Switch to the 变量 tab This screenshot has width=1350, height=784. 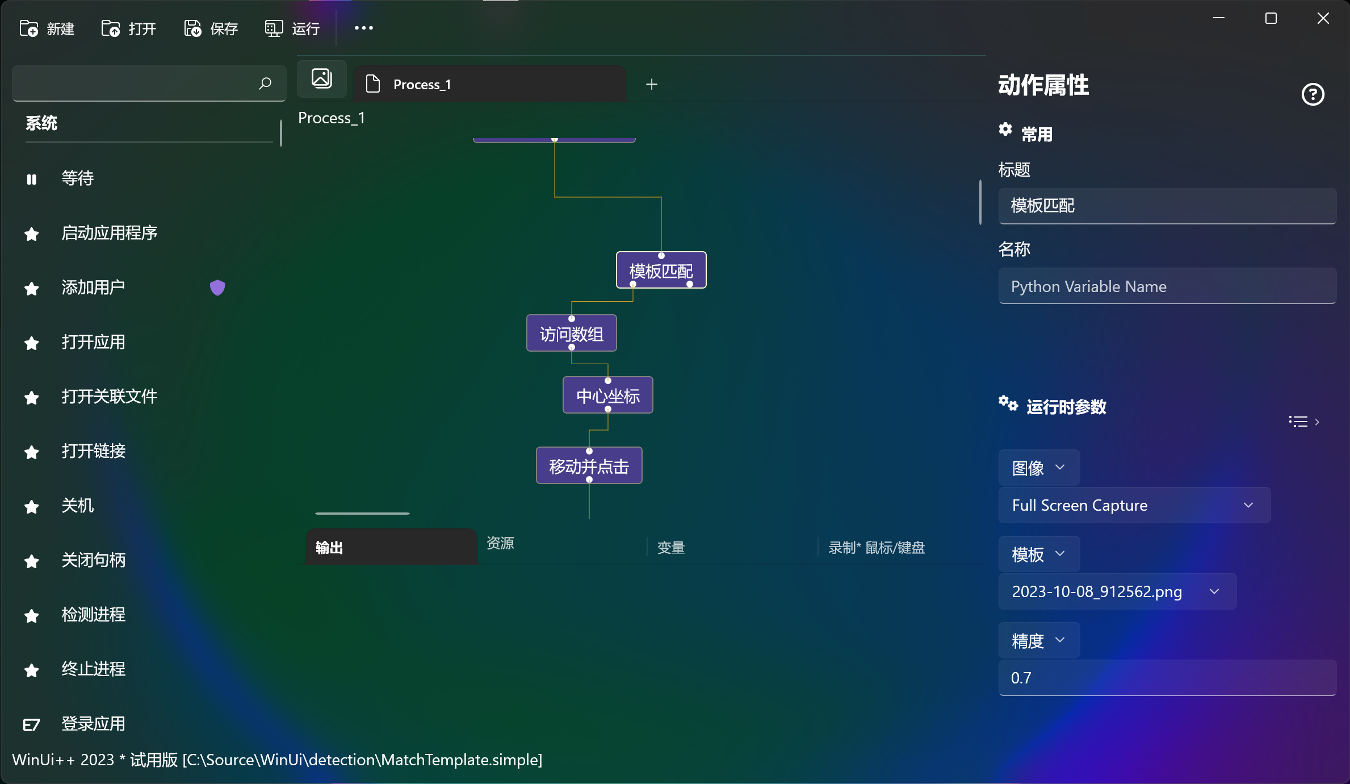click(670, 548)
